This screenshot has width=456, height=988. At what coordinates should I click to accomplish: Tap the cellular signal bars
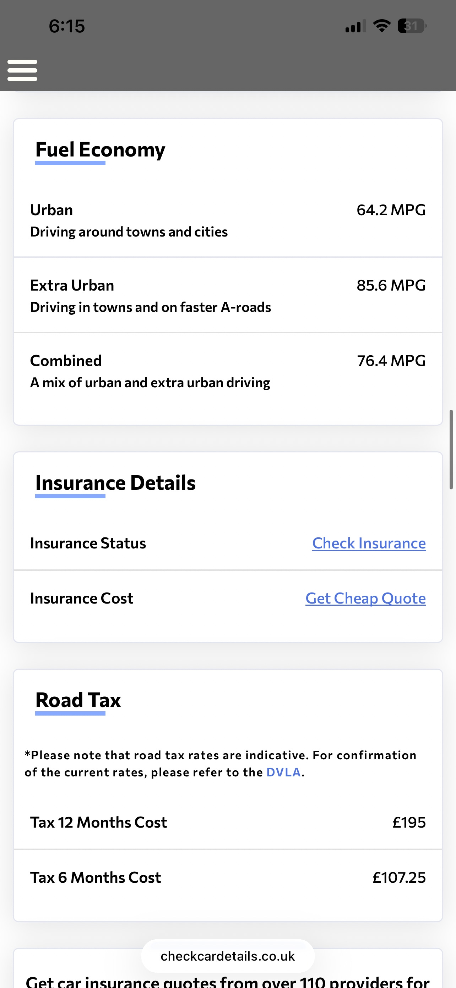355,26
